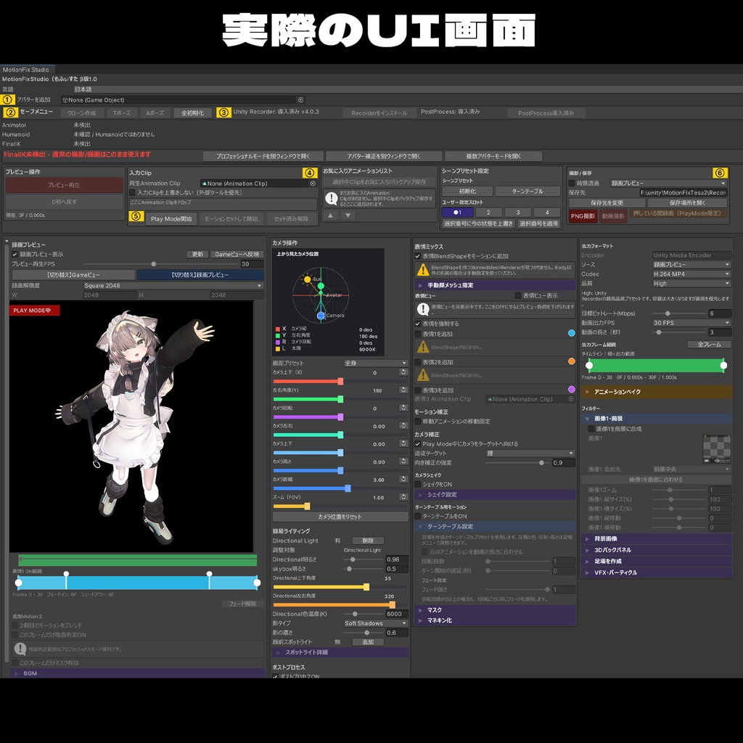This screenshot has width=743, height=743.
Task: Move favorite animation down with down arrow
Action: pos(348,215)
